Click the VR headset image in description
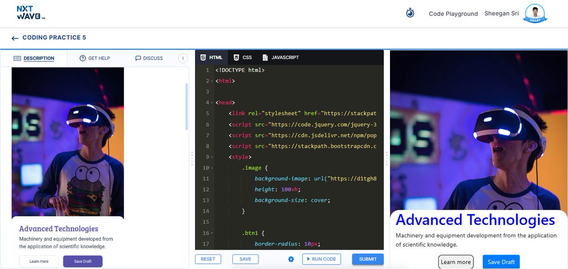568x269 pixels. [68, 142]
